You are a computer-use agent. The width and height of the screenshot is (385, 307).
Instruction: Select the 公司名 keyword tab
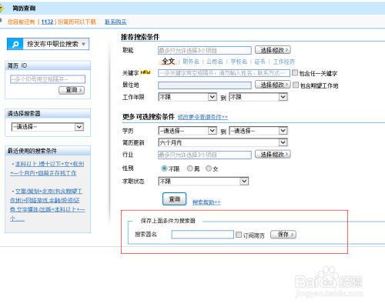[x=215, y=62]
